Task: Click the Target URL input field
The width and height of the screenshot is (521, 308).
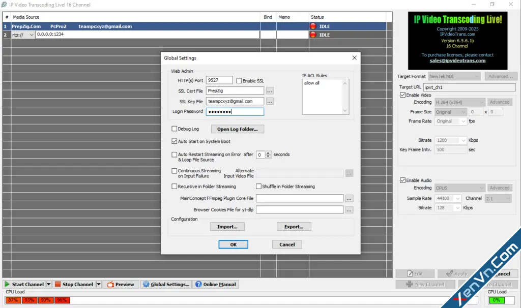Action: [470, 87]
